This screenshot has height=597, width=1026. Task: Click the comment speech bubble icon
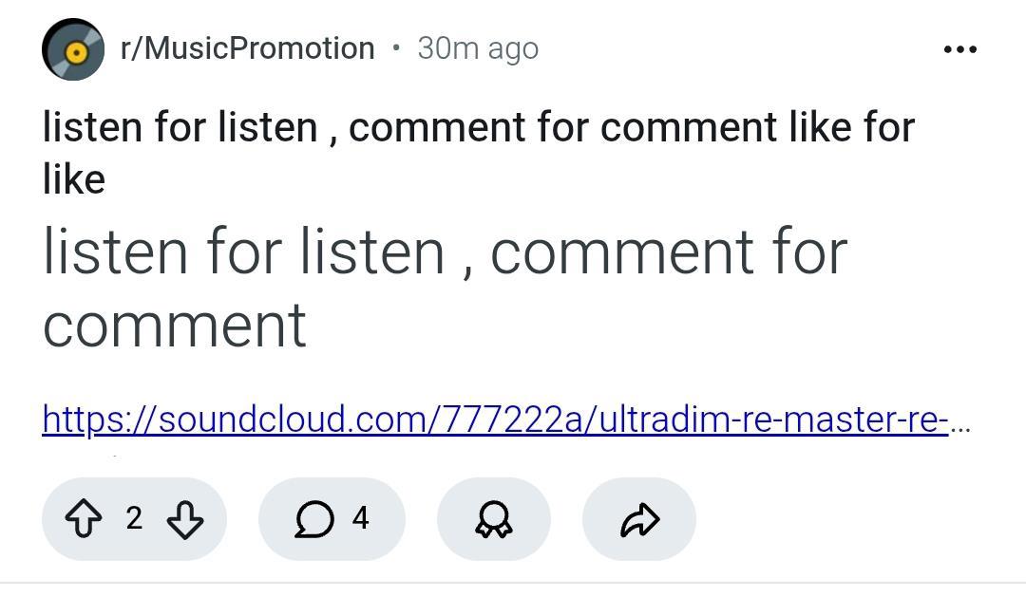(x=314, y=519)
